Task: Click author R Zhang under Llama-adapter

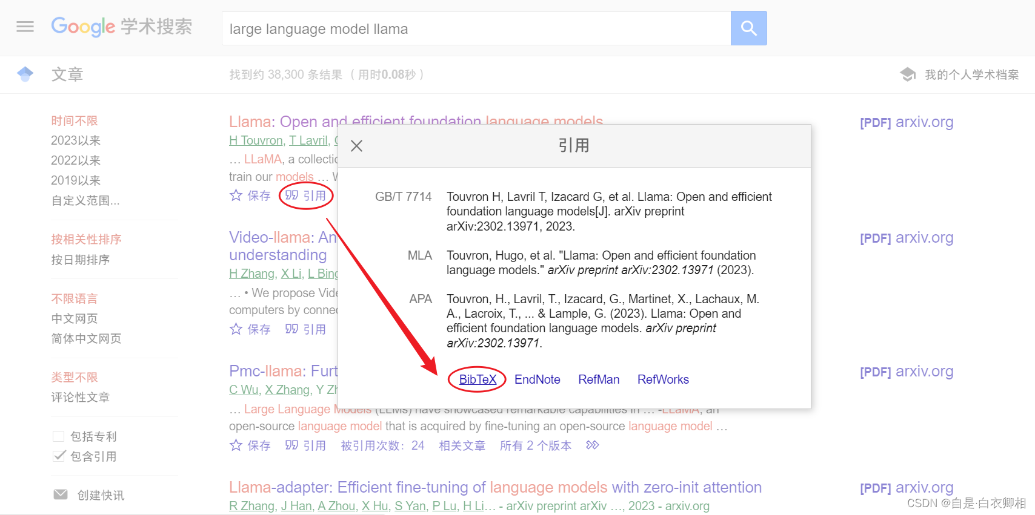Action: [x=251, y=506]
